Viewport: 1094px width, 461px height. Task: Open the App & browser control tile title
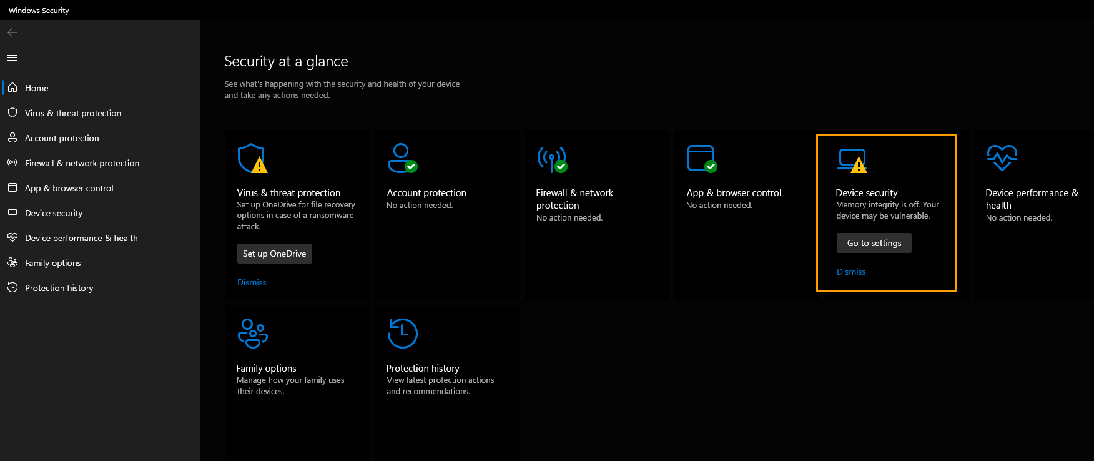[734, 193]
